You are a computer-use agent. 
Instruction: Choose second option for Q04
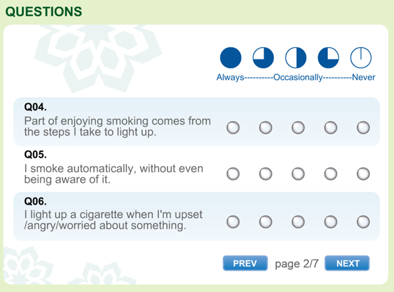tap(265, 127)
